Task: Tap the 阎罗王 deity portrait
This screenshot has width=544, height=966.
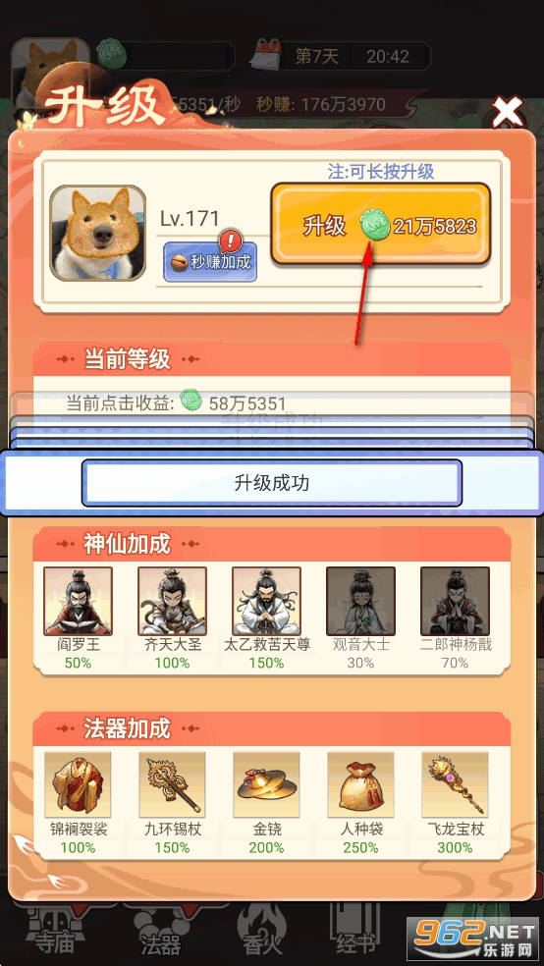Action: pos(79,601)
